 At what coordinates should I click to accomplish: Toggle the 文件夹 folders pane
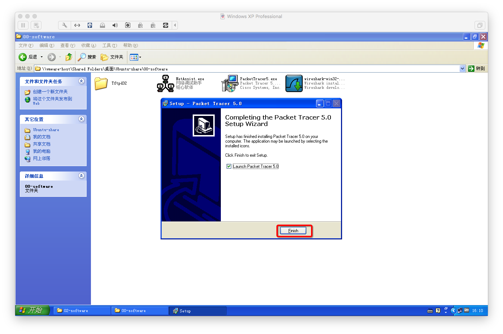pos(112,57)
